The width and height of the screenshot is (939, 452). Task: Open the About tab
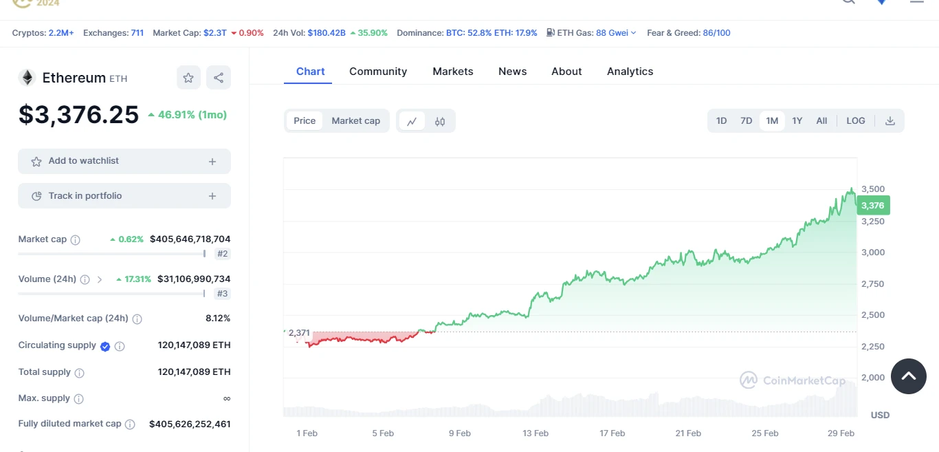[566, 72]
